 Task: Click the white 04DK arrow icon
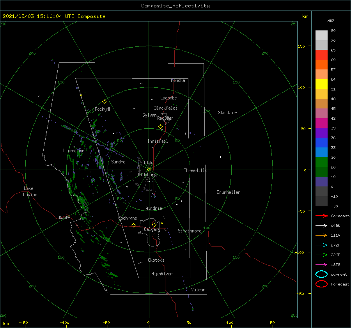tap(321, 225)
